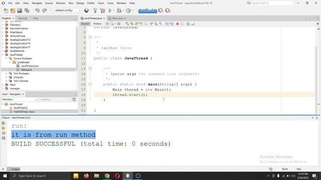The width and height of the screenshot is (321, 180).
Task: Click the Save All toolbar icon
Action: pyautogui.click(x=27, y=10)
